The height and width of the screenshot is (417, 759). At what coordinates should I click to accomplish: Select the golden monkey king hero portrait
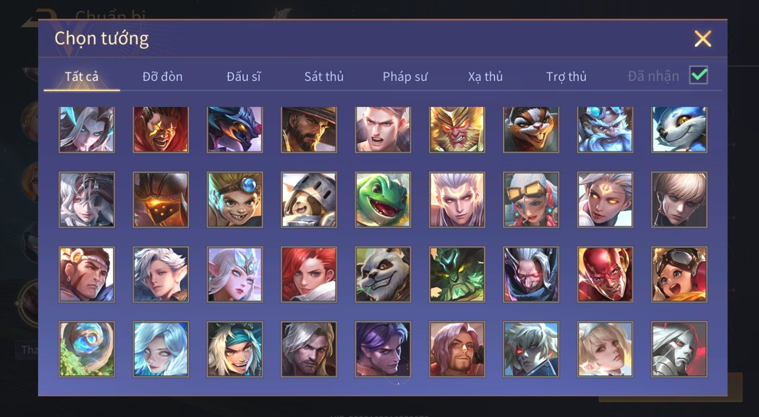click(457, 129)
